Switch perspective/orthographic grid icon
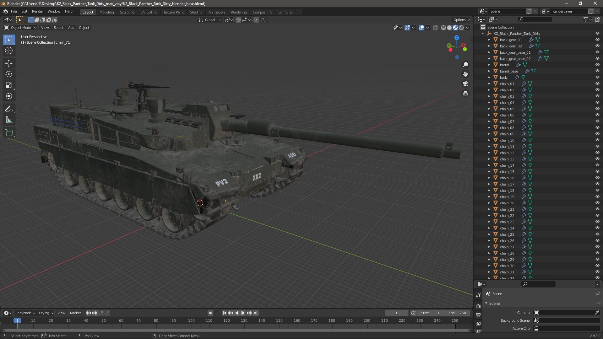This screenshot has width=603, height=339. (465, 94)
